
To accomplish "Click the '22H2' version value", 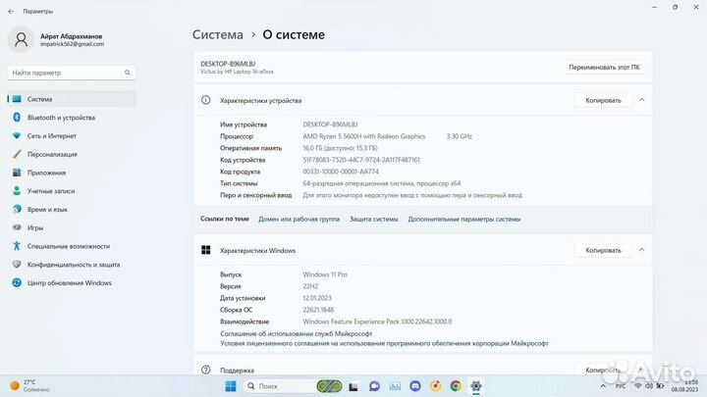I will pos(310,286).
